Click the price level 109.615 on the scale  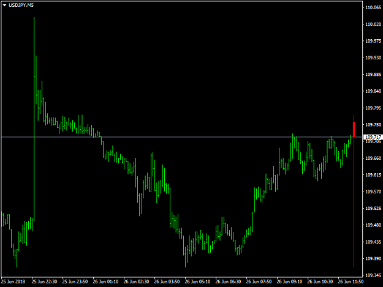point(373,175)
